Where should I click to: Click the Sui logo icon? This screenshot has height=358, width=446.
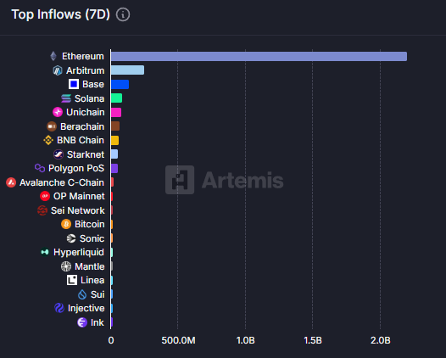tap(82, 294)
